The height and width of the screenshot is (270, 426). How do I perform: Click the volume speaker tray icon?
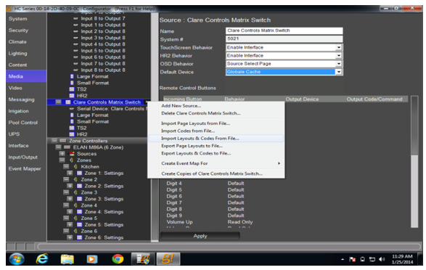tap(382, 259)
